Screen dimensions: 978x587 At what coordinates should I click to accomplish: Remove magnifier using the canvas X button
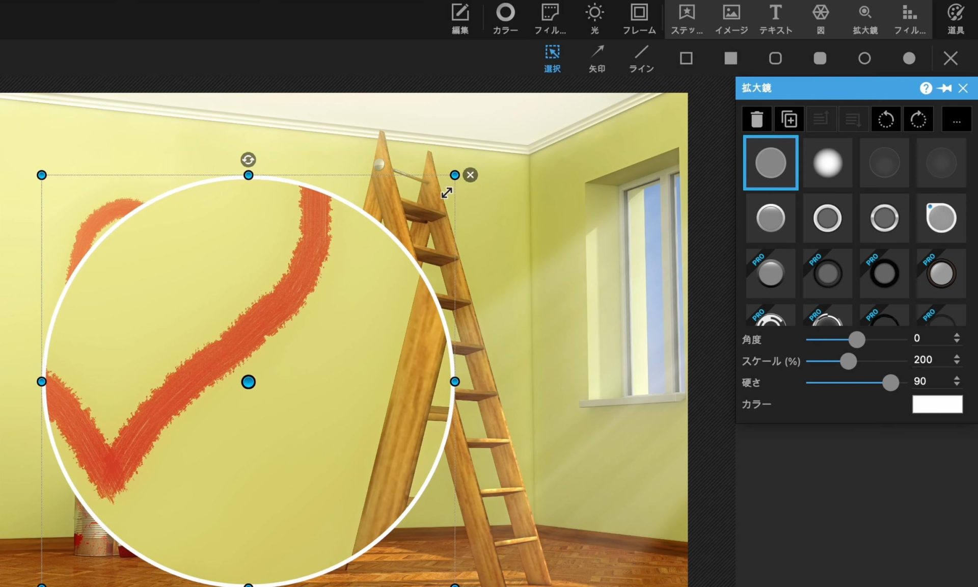pos(470,175)
